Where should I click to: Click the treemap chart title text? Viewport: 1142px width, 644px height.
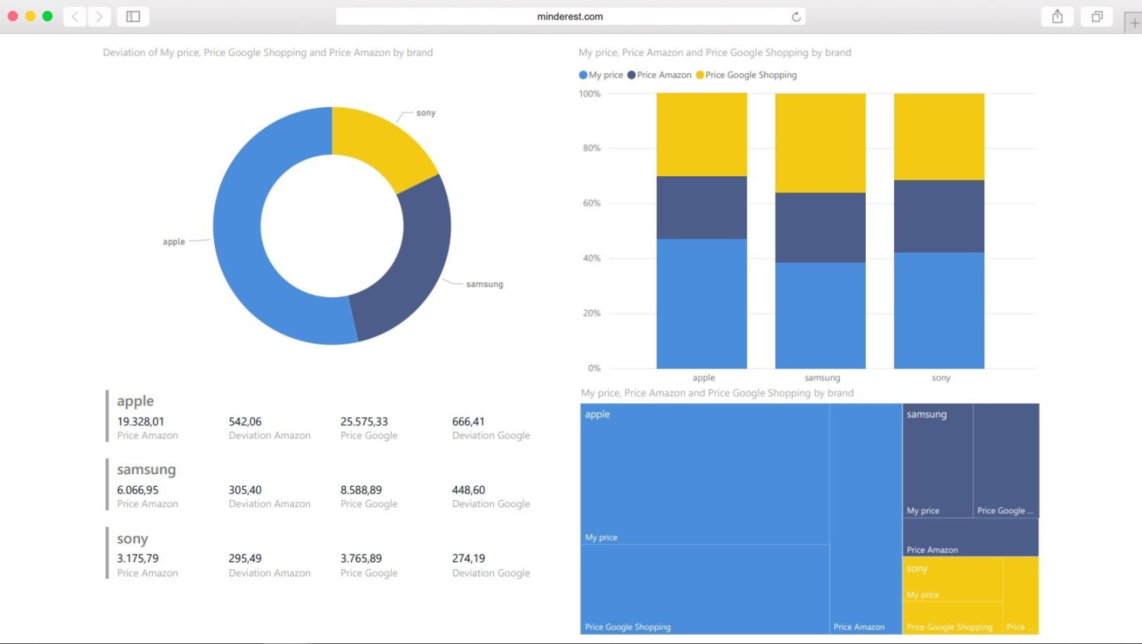[717, 393]
